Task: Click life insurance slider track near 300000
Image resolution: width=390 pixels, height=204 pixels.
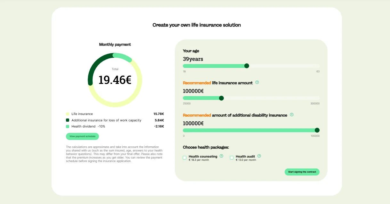Action: pos(315,98)
